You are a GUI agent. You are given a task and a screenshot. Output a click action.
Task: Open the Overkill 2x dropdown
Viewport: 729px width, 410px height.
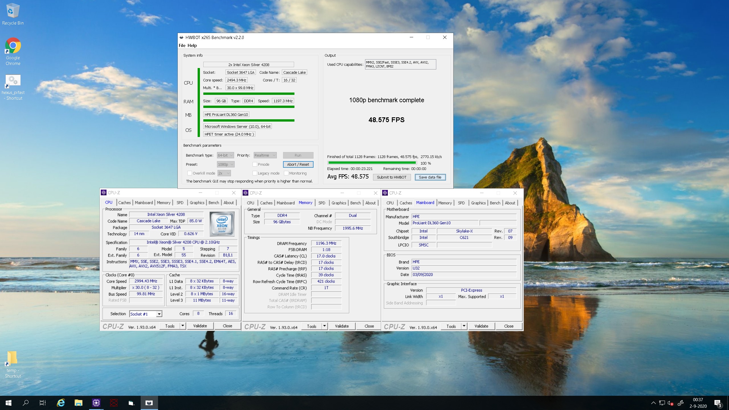click(x=224, y=173)
